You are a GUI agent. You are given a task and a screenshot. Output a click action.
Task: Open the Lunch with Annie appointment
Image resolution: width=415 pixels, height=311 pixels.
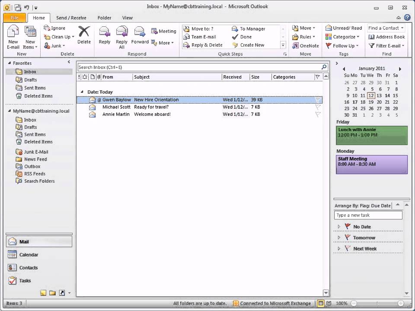tap(372, 135)
